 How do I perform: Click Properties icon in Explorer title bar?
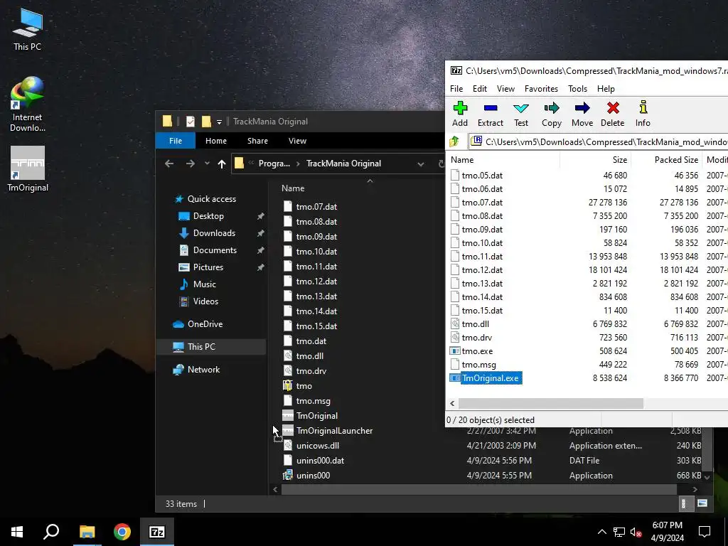pos(191,122)
